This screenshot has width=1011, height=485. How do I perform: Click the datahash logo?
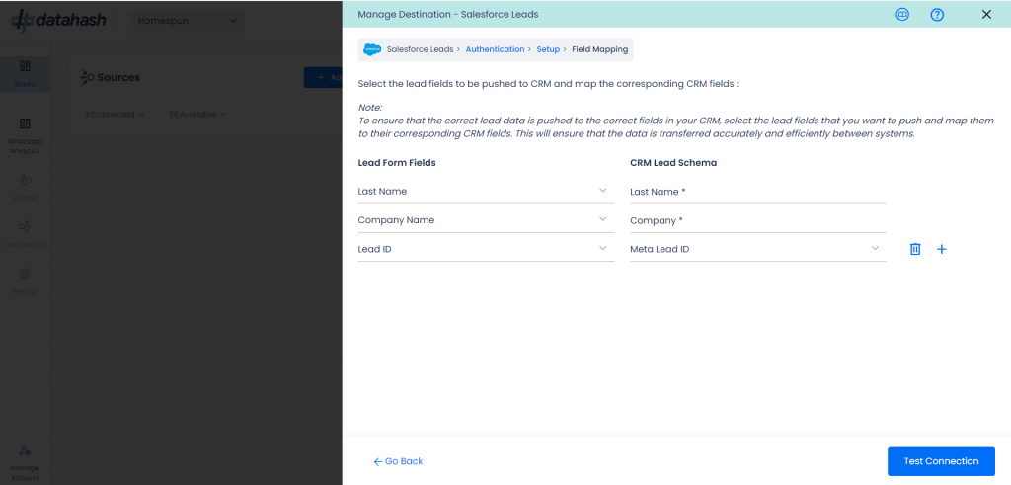[58, 20]
